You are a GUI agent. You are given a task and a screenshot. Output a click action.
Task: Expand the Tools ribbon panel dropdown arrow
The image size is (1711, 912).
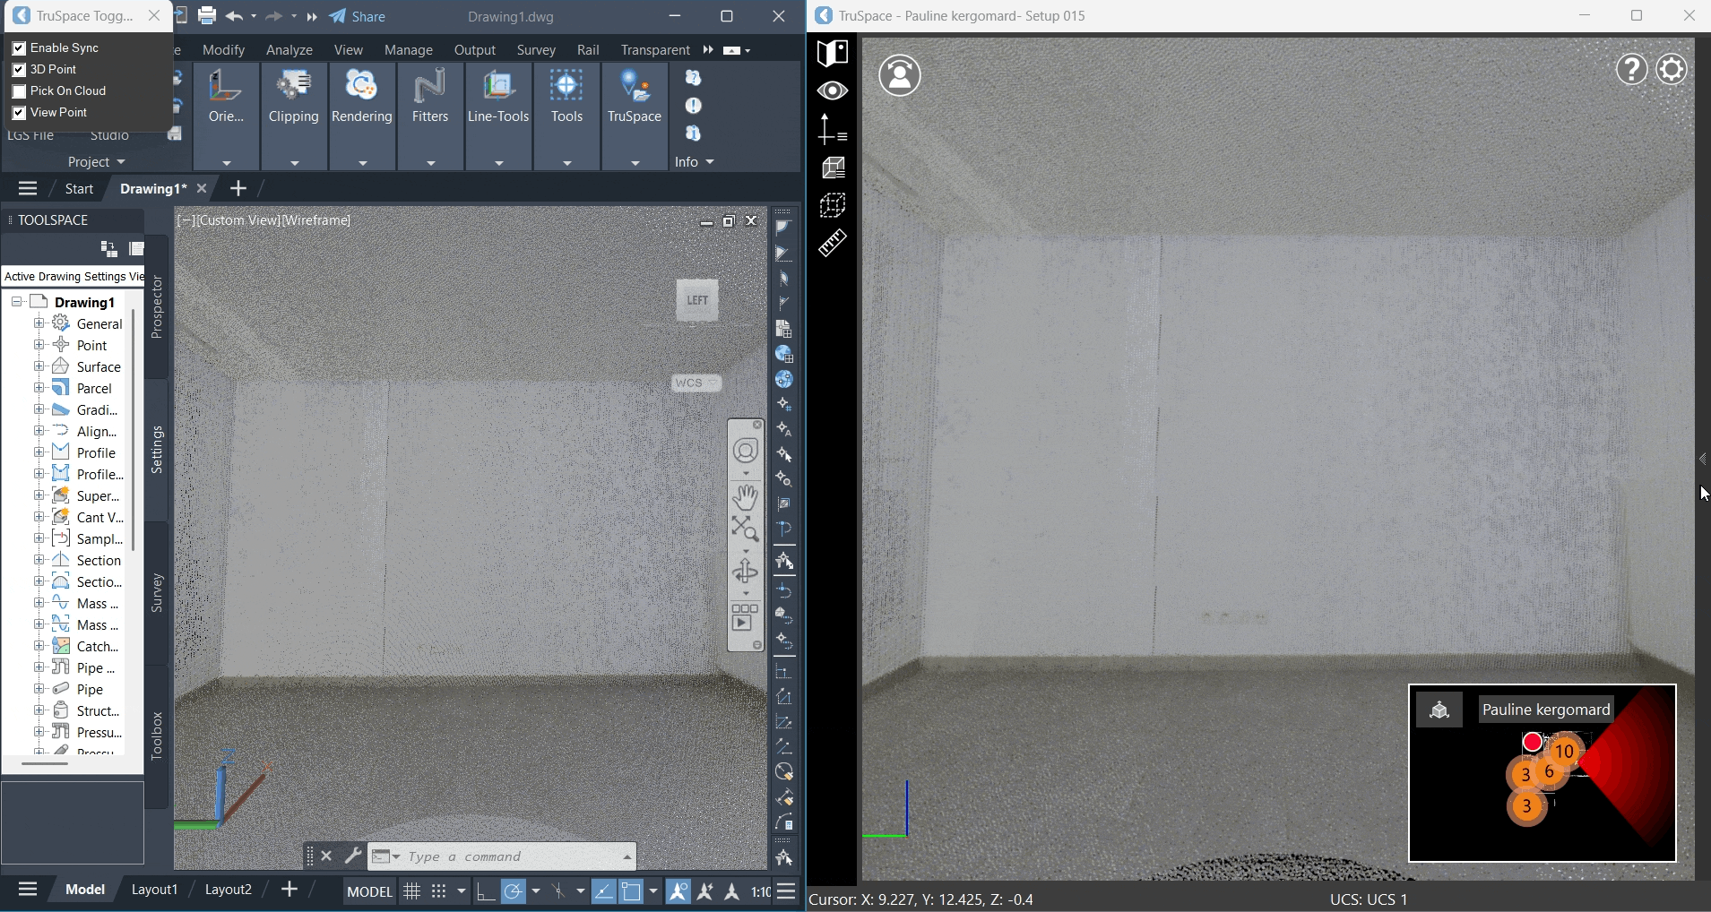[566, 162]
